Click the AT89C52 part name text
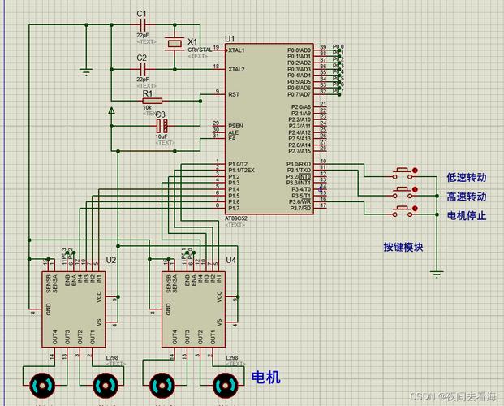Screen dimensions: 504x406 pos(236,218)
